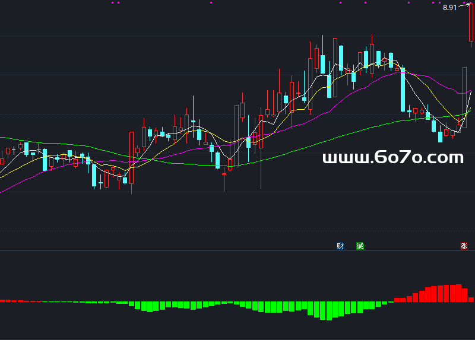This screenshot has width=475, height=340.
Task: Click the last short red MACD bar
Action: pyautogui.click(x=471, y=300)
